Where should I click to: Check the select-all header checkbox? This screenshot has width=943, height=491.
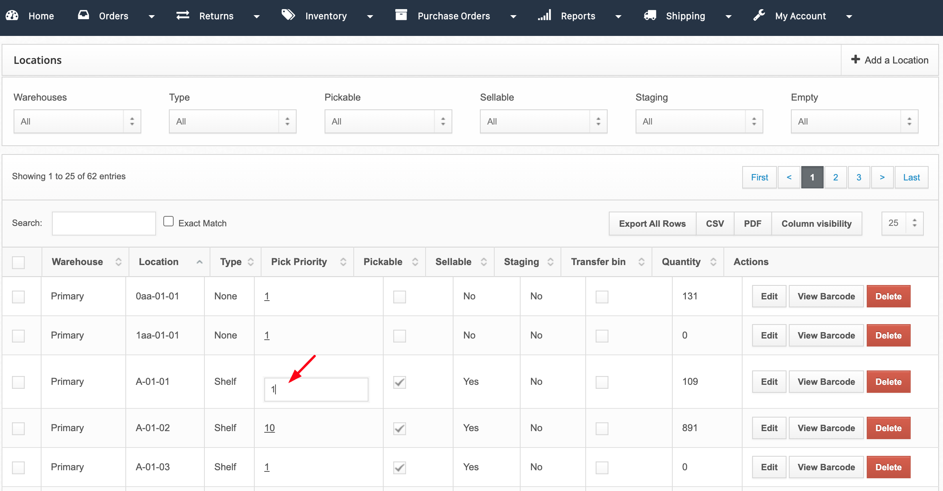[18, 262]
